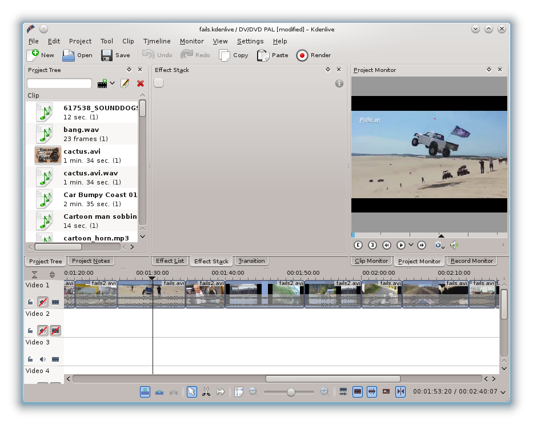Set zone start in Project Monitor
Image resolution: width=533 pixels, height=425 pixels.
tap(358, 245)
